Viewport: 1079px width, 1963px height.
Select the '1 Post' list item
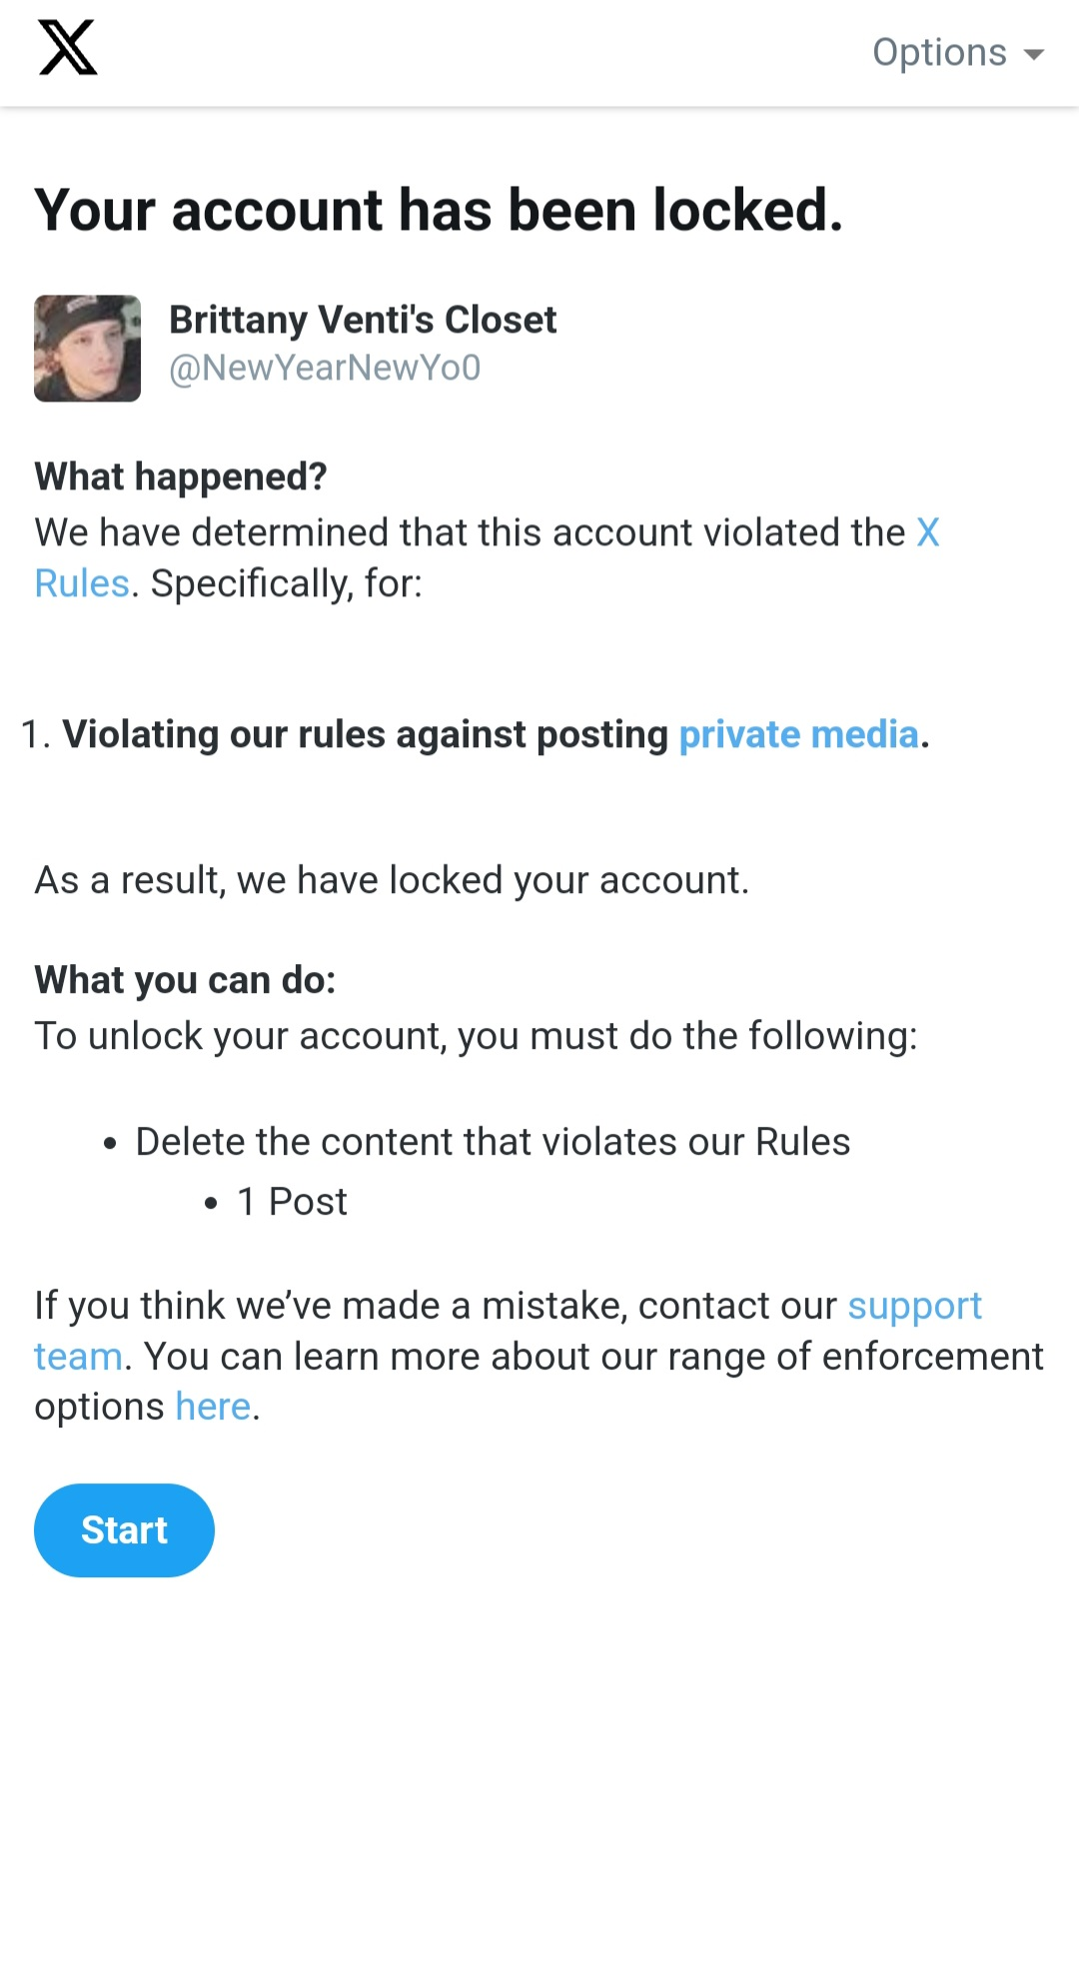pos(292,1202)
